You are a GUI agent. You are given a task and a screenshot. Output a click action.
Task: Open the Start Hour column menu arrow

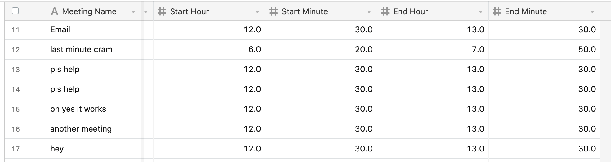coord(257,12)
